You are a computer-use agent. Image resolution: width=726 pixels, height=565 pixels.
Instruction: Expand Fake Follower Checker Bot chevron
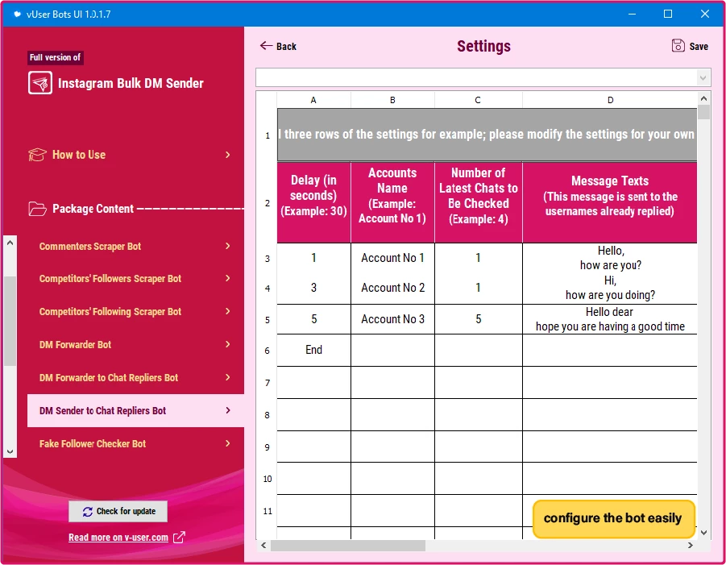click(x=228, y=443)
